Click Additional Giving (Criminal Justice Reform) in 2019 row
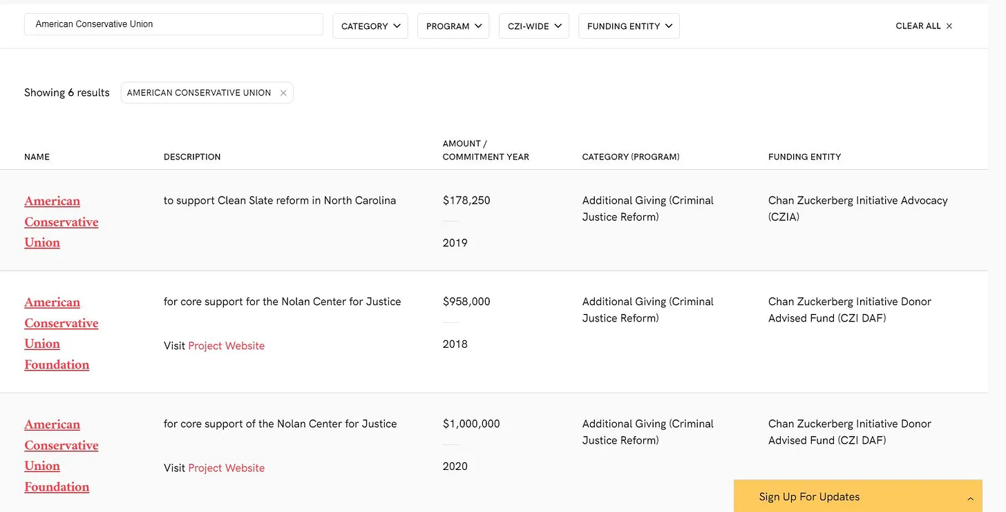 647,208
